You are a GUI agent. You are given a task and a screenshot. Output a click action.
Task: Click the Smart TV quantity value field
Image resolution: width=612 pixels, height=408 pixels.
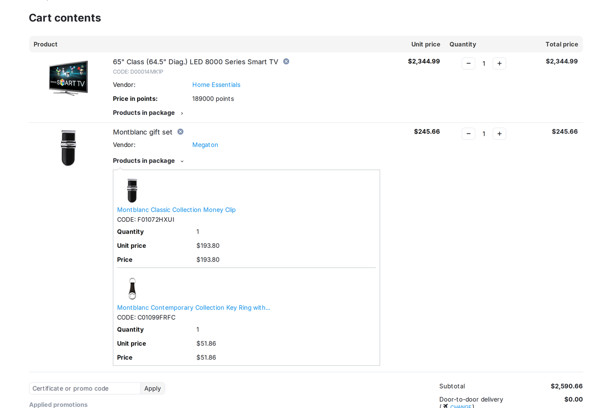pyautogui.click(x=484, y=63)
